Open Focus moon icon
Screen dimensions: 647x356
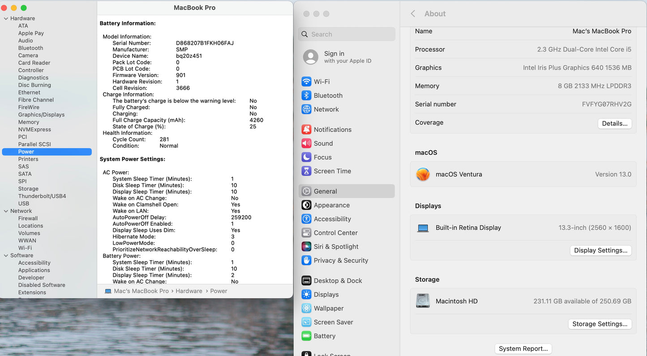[x=306, y=157]
